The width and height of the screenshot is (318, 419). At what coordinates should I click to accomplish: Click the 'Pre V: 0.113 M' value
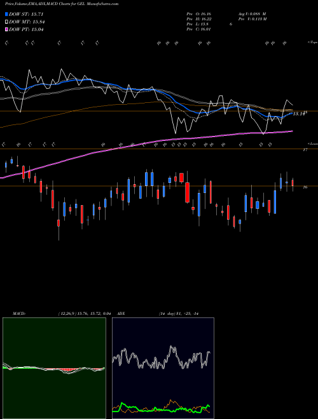click(252, 19)
